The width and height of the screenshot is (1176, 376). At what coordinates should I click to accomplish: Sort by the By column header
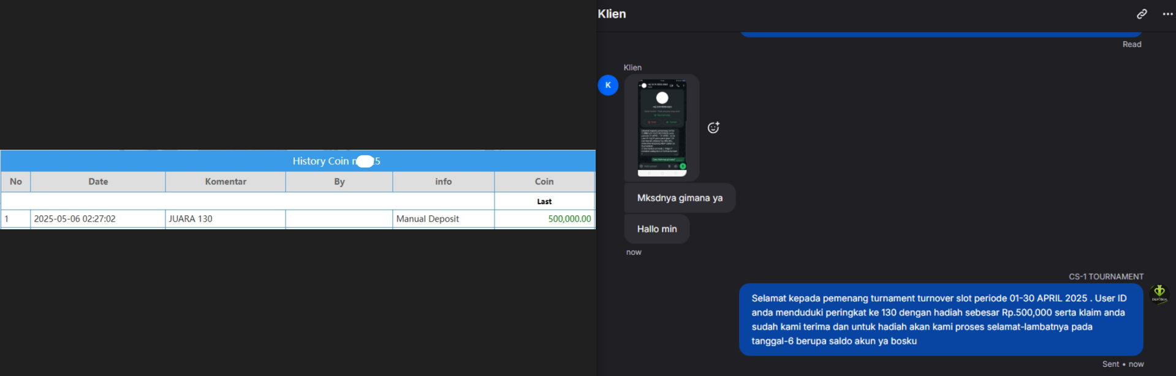[x=340, y=182]
